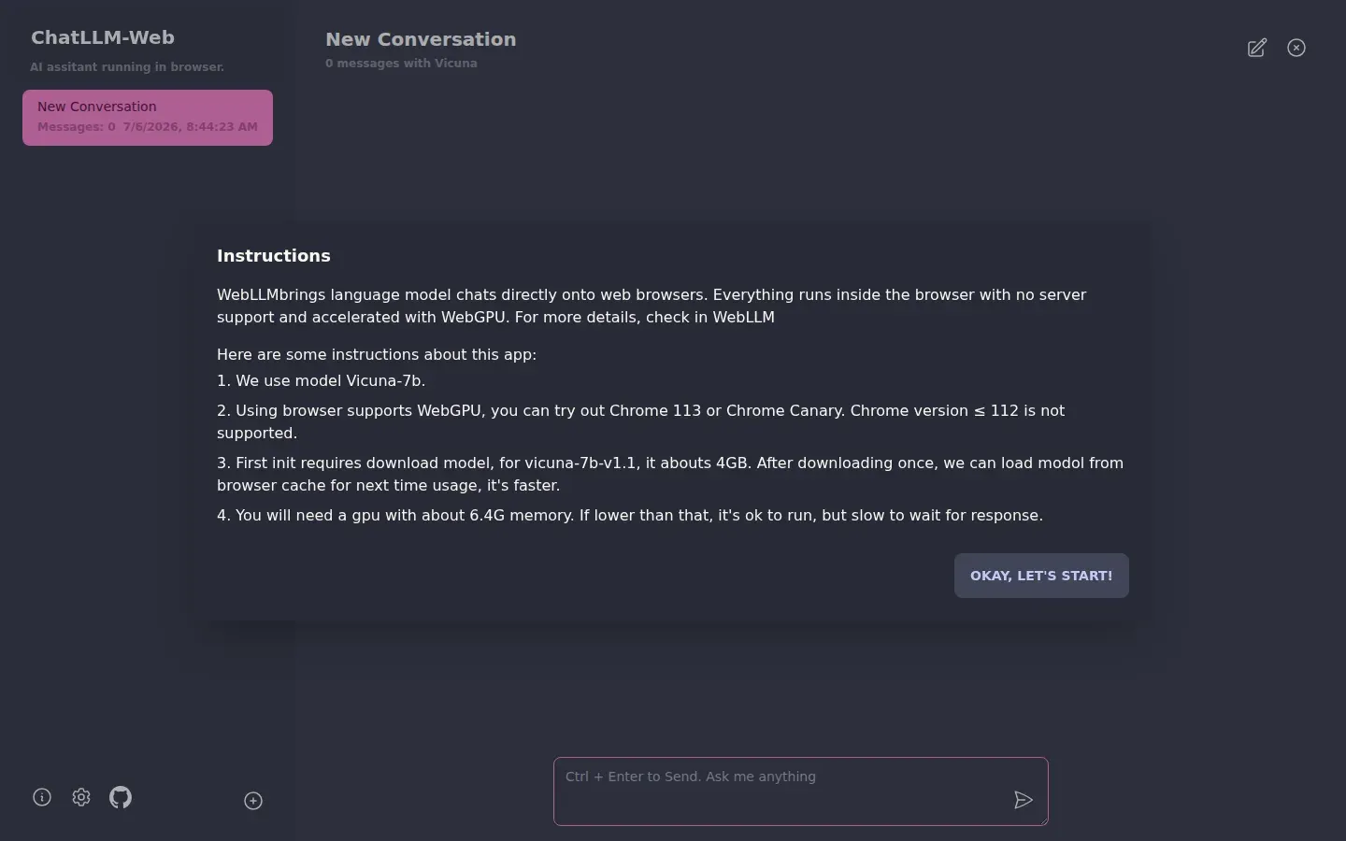Add a new conversation with plus icon
The width and height of the screenshot is (1346, 841).
point(253,801)
